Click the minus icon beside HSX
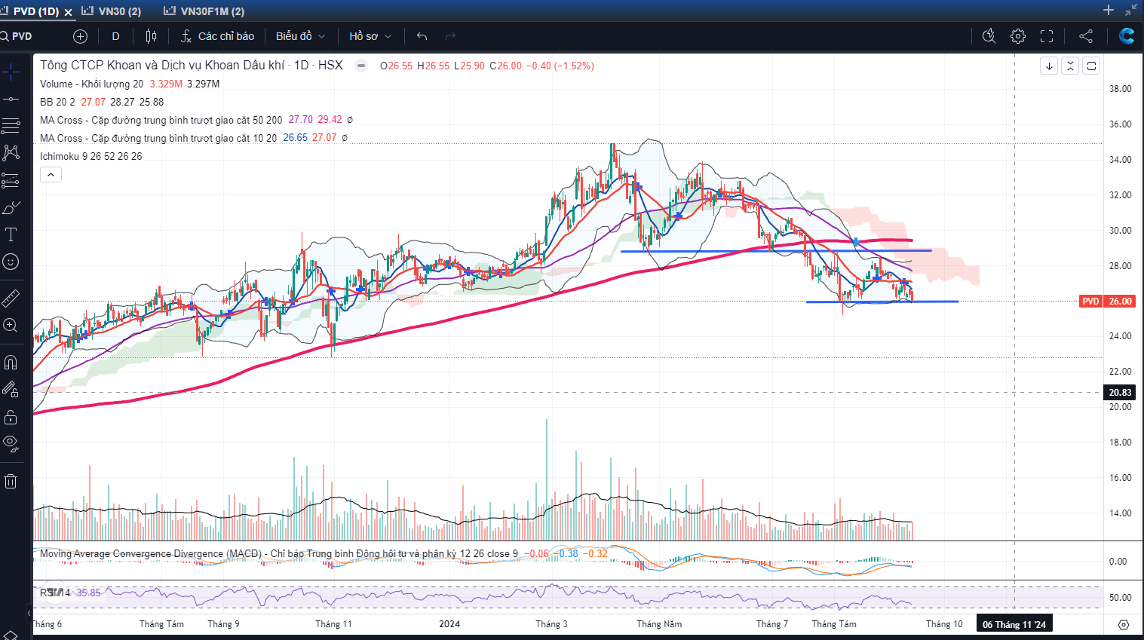Viewport: 1144px width, 640px height. 361,66
